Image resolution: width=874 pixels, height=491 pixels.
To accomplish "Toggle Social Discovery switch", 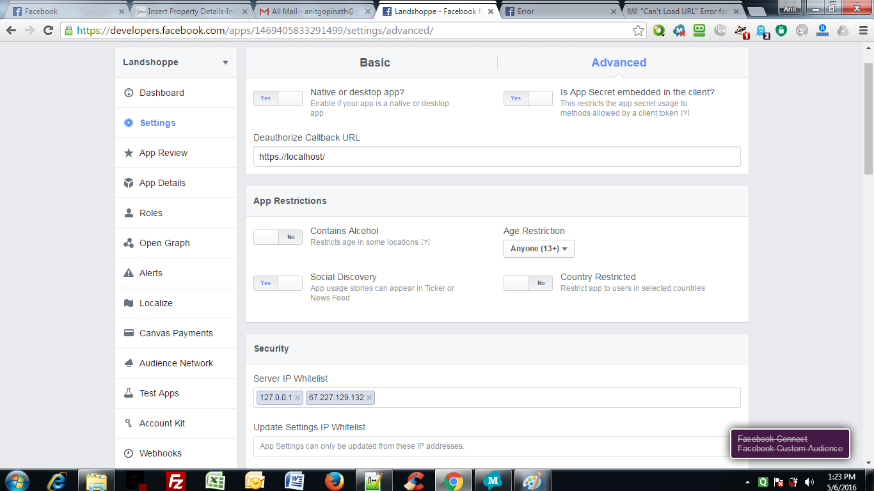I will pyautogui.click(x=278, y=283).
